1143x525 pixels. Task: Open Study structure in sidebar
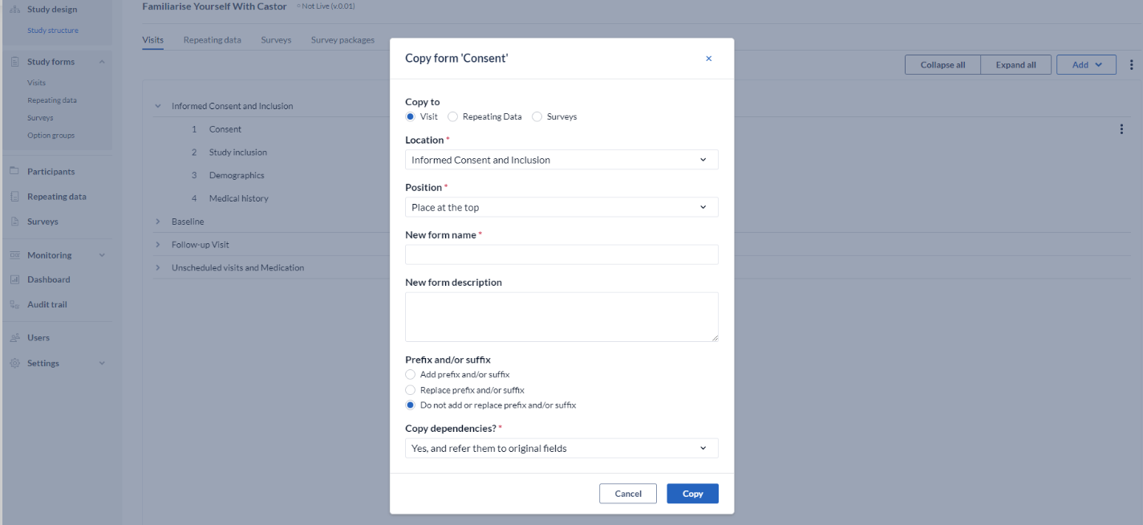(53, 31)
